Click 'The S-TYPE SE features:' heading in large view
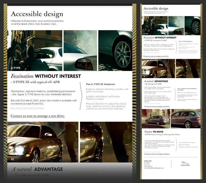Viewport: 206px width, 183px height. 100,84
